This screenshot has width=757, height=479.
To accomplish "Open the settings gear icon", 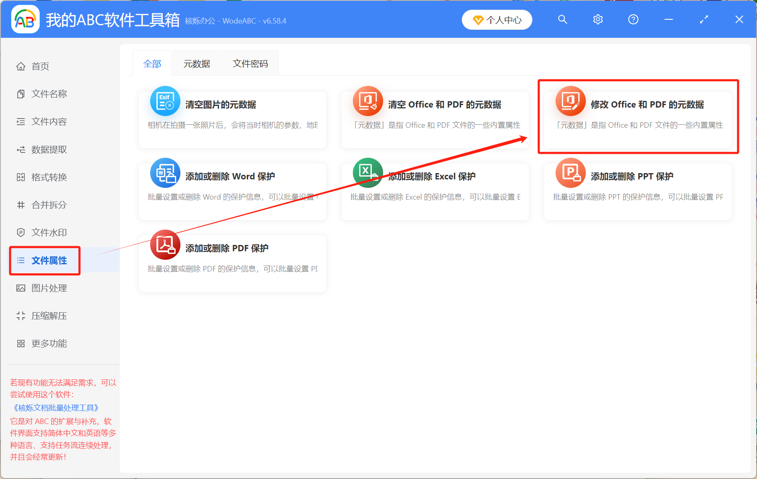I will pos(598,19).
